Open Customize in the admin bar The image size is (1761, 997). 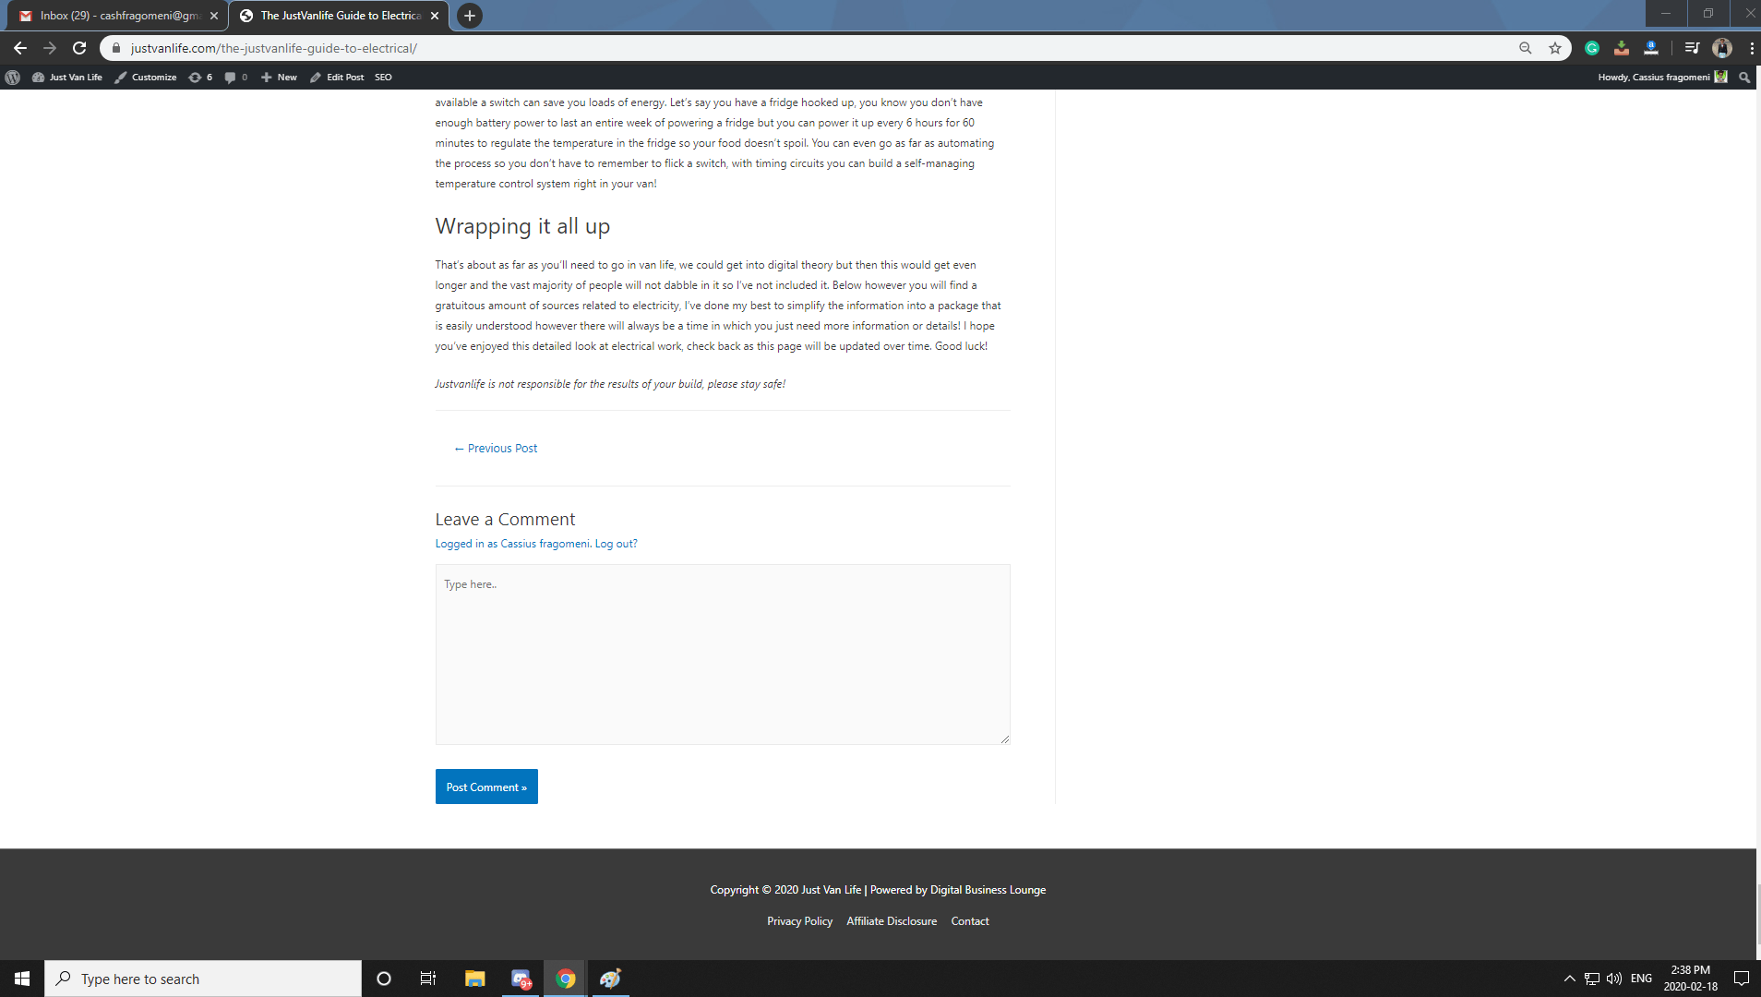pos(146,78)
